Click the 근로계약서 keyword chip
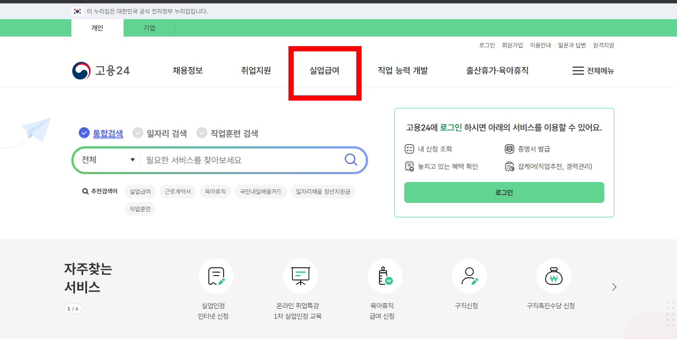 [x=178, y=192]
